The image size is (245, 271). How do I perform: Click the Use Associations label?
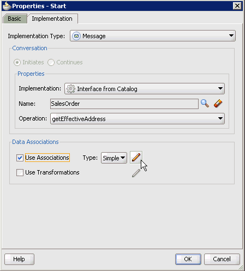click(47, 158)
